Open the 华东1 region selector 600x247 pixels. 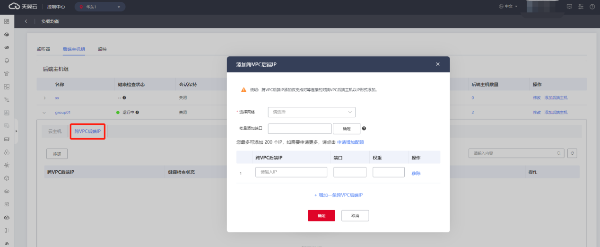[x=99, y=7]
